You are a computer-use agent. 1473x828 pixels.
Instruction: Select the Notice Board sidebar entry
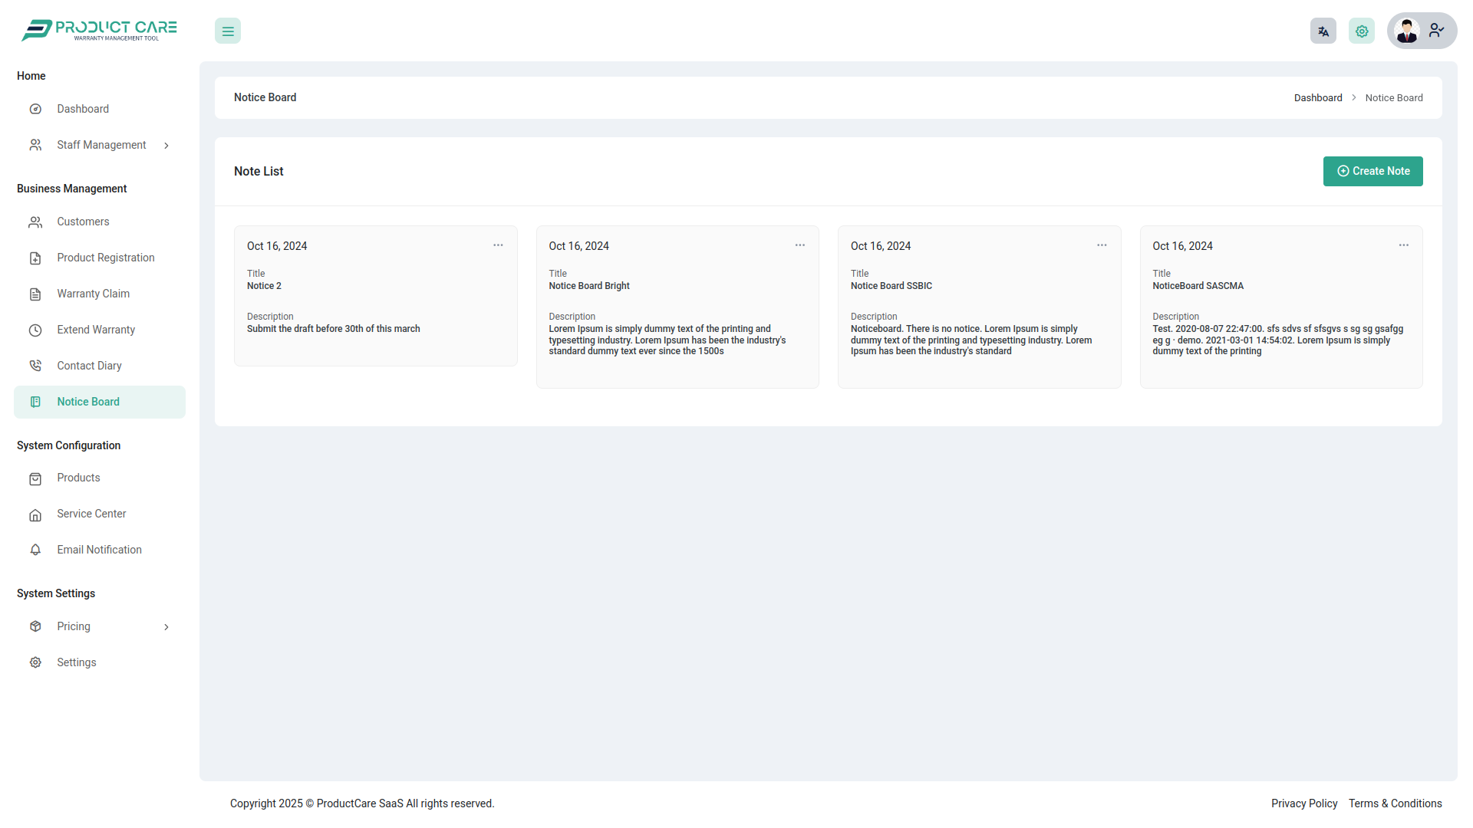pyautogui.click(x=87, y=402)
